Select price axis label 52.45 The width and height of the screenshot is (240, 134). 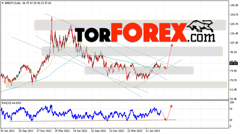(x=233, y=99)
